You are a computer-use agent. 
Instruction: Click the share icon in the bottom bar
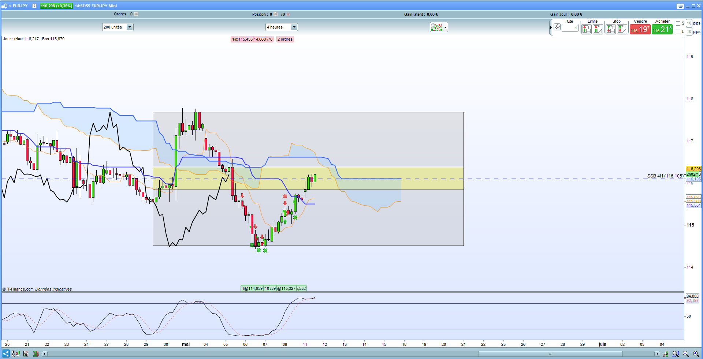[x=6, y=354]
